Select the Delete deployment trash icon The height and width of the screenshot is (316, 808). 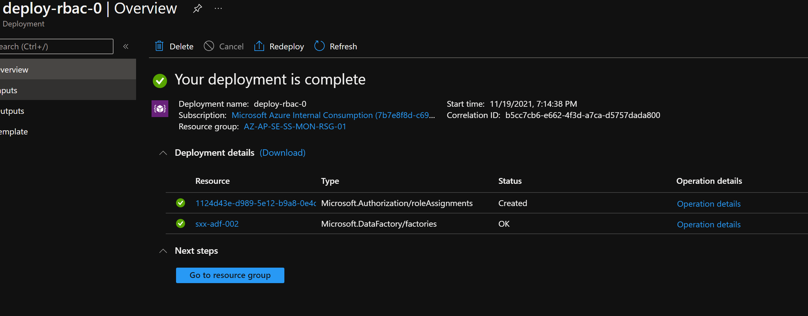pyautogui.click(x=159, y=46)
